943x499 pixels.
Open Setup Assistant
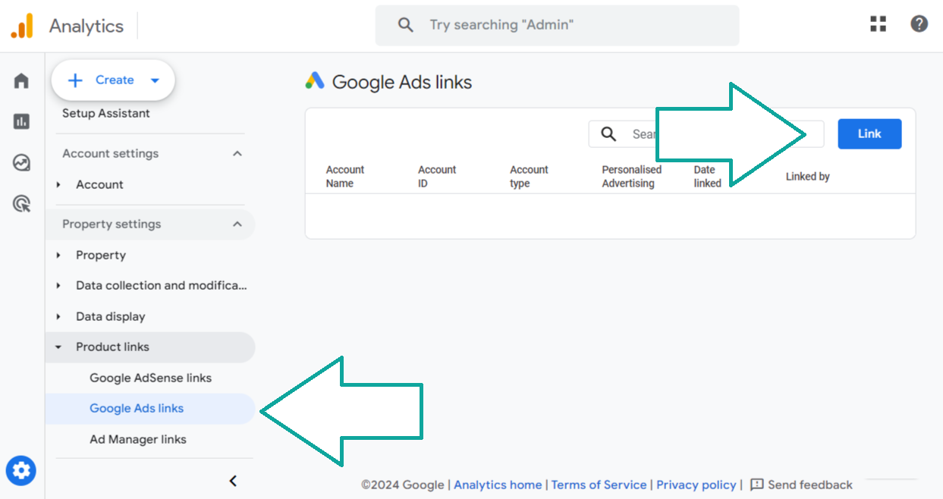(106, 113)
